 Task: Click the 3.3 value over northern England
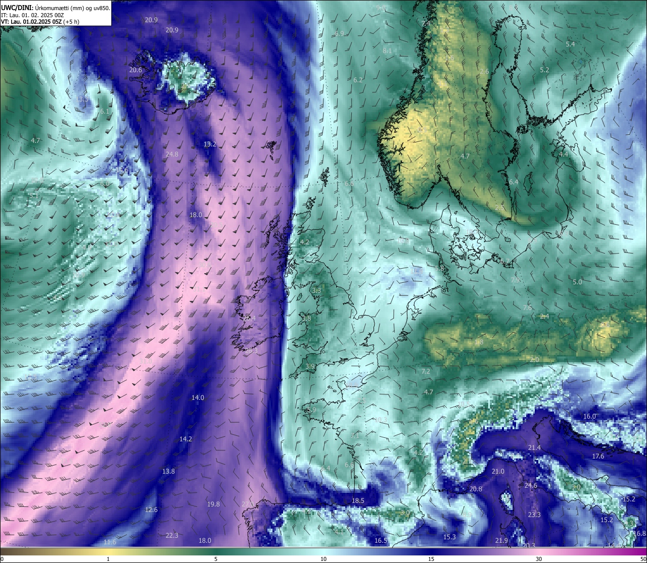[316, 291]
